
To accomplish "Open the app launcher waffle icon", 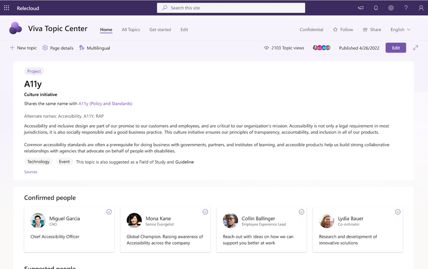I will 6,8.
